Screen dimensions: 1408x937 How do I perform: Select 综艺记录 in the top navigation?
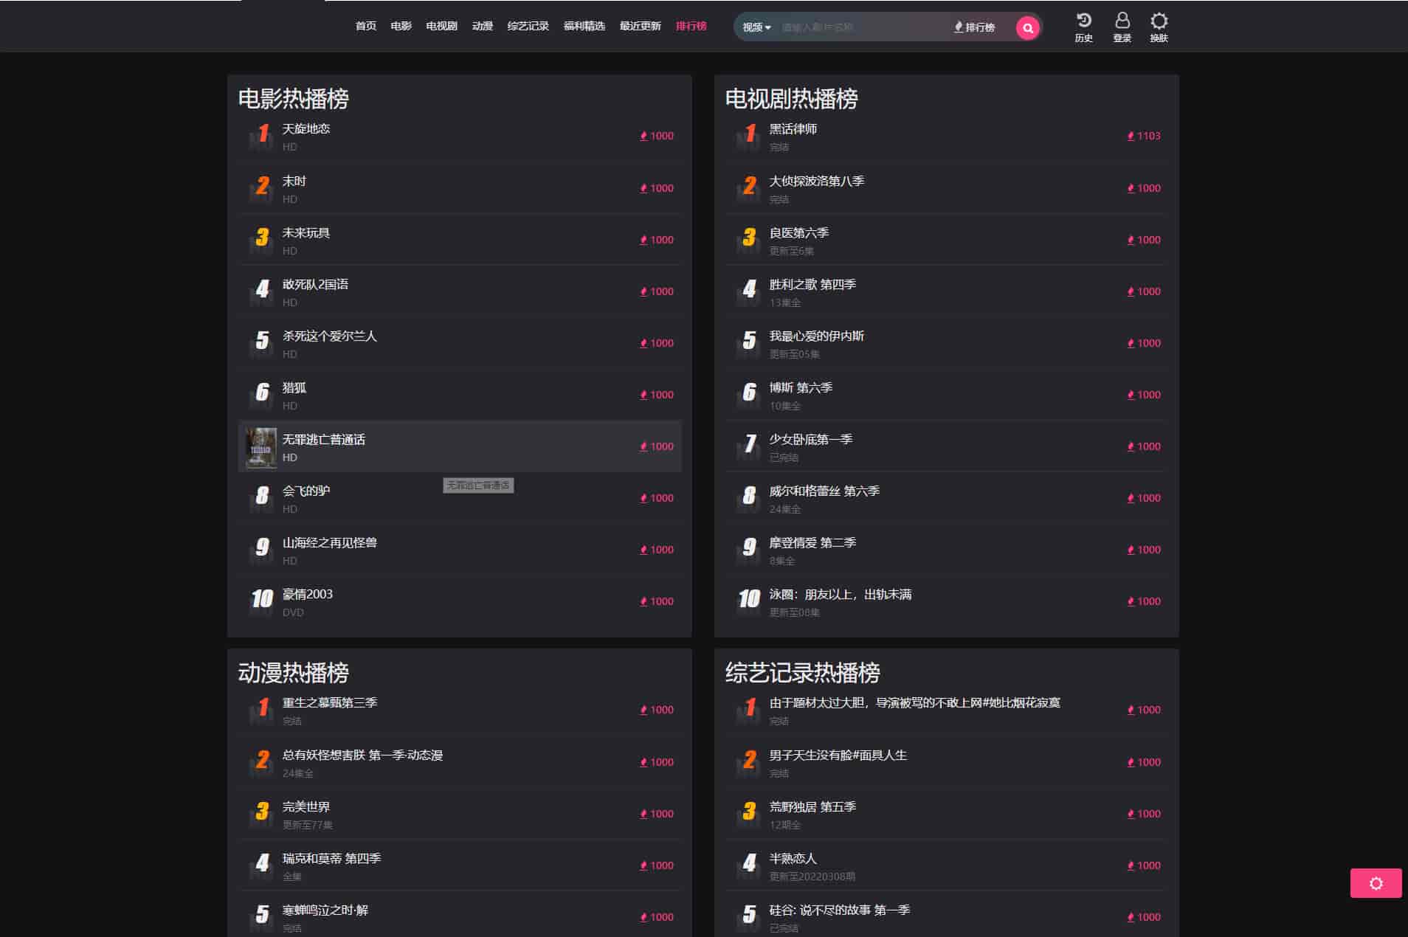click(x=528, y=26)
